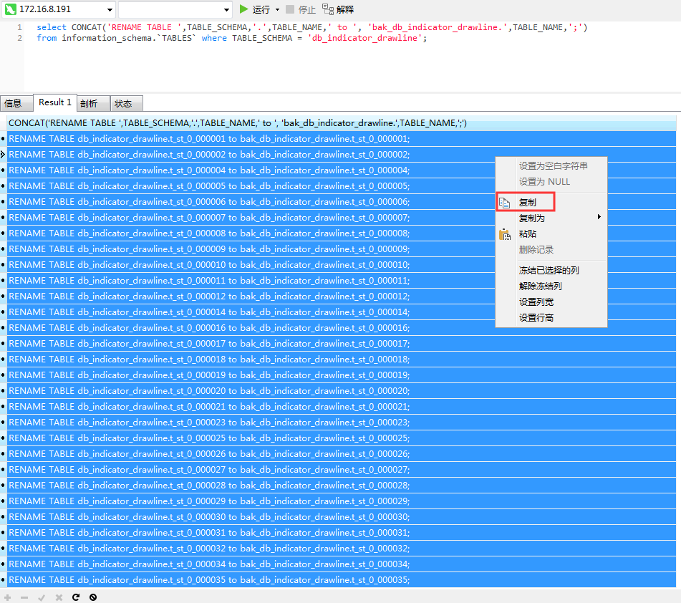Image resolution: width=681 pixels, height=603 pixels.
Task: Click the CONCAT column header
Action: point(342,123)
